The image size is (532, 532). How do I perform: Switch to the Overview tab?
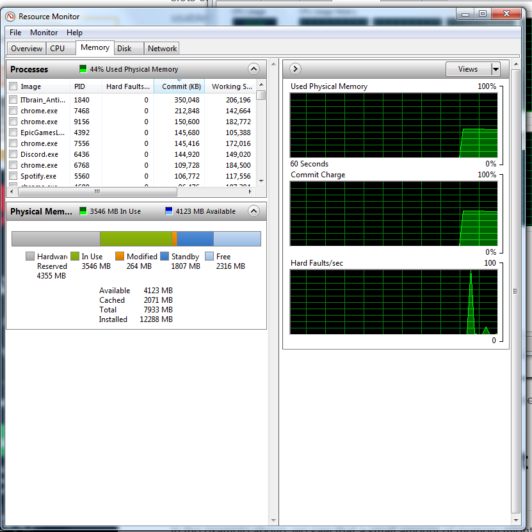pos(26,49)
